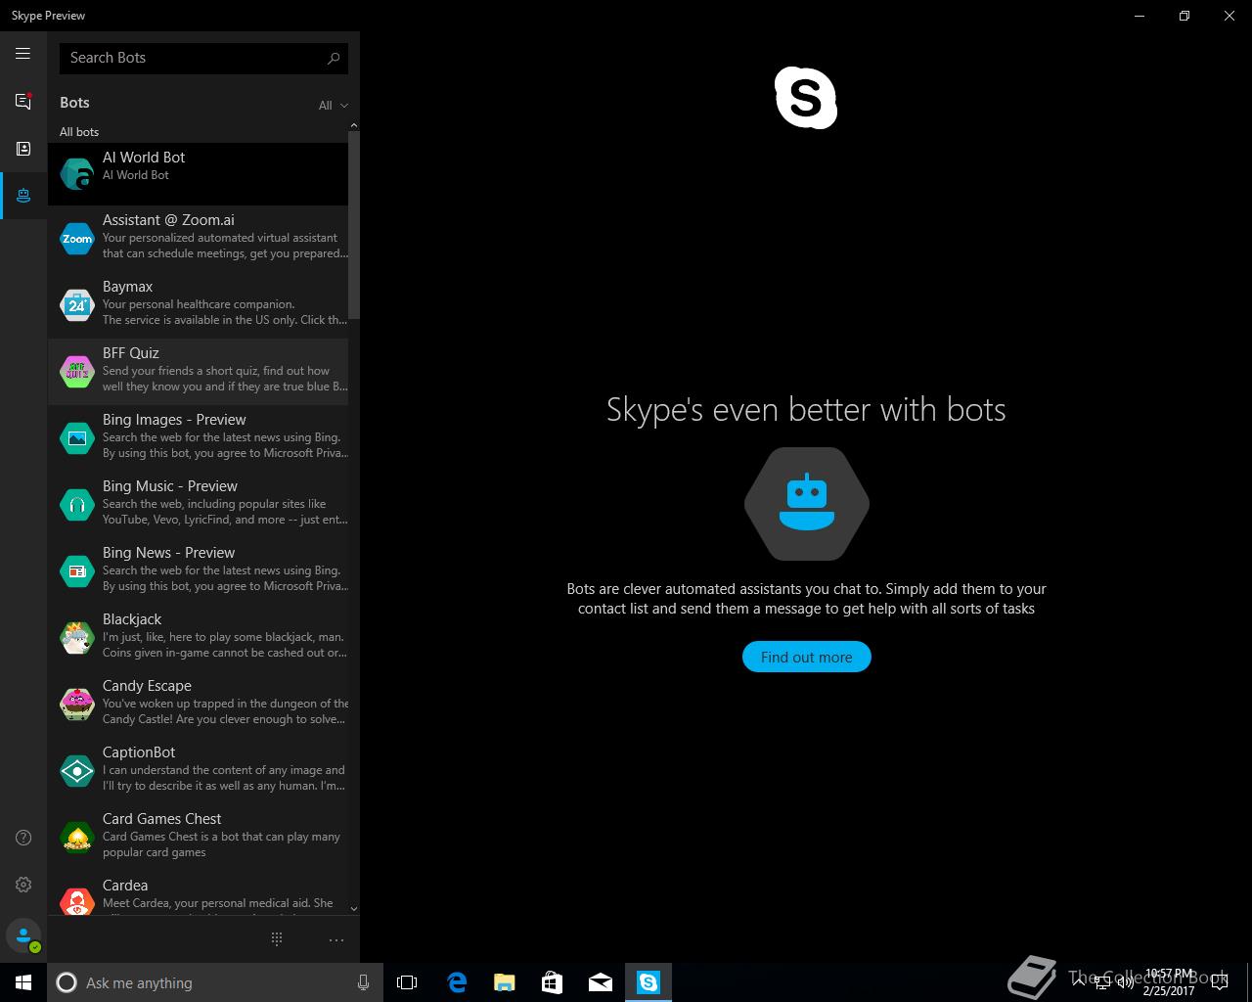This screenshot has width=1252, height=1002.
Task: Select CaptionBot name
Action: pos(139,751)
